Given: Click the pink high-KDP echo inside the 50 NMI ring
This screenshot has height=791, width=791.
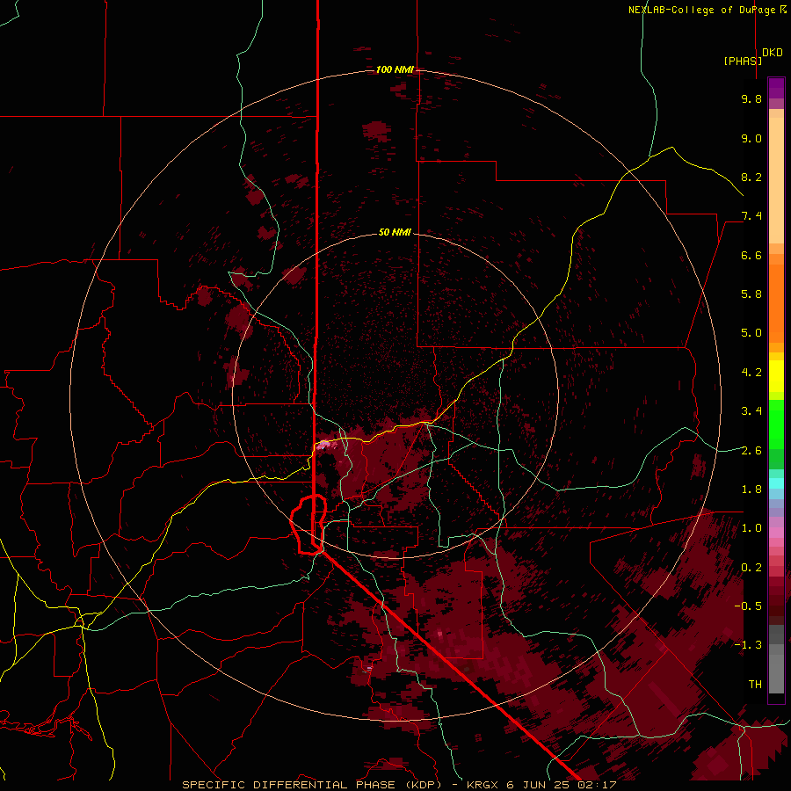Looking at the screenshot, I should [x=324, y=445].
